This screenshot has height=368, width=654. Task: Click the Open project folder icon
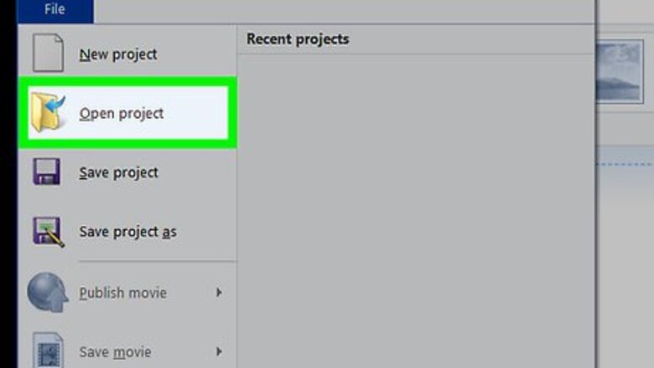click(x=47, y=113)
